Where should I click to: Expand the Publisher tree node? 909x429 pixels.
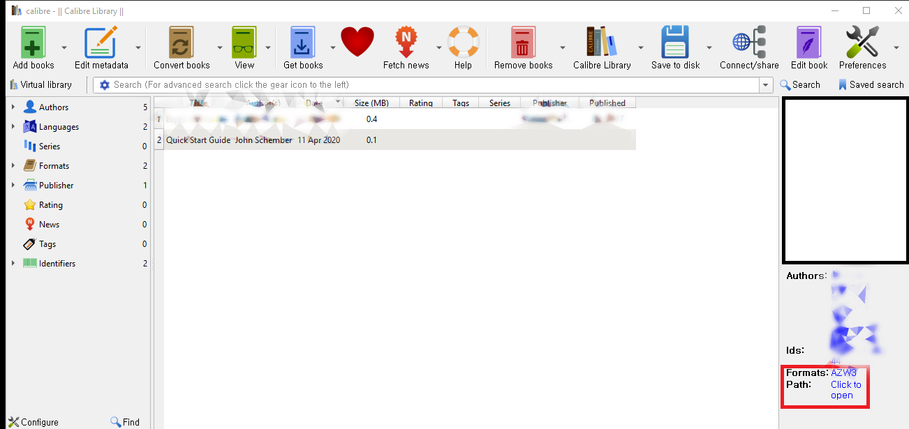(13, 186)
